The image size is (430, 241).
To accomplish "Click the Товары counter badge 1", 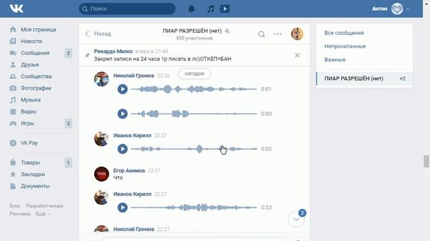I will [x=69, y=163].
